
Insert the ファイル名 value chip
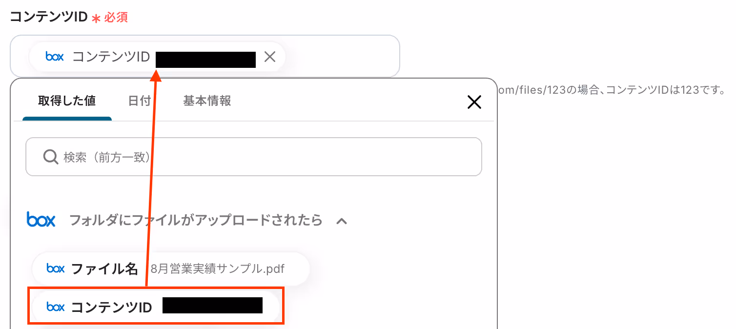point(171,268)
